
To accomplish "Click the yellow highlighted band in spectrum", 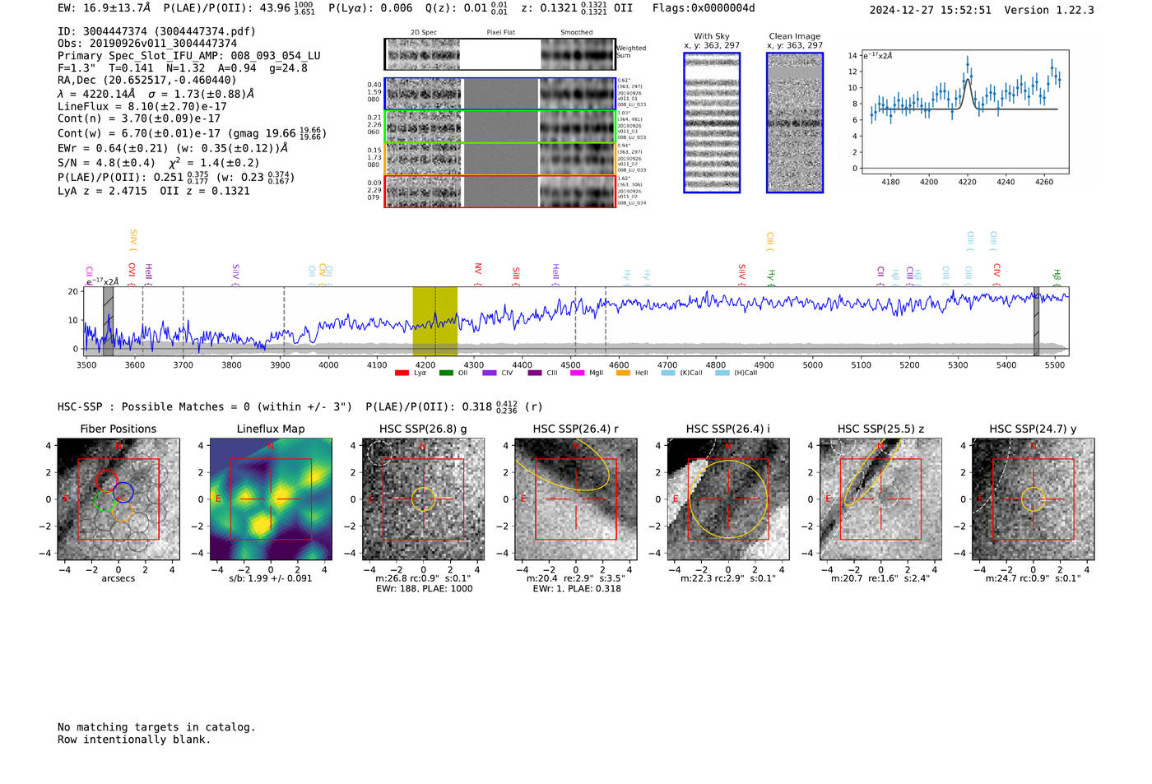I will [x=434, y=321].
